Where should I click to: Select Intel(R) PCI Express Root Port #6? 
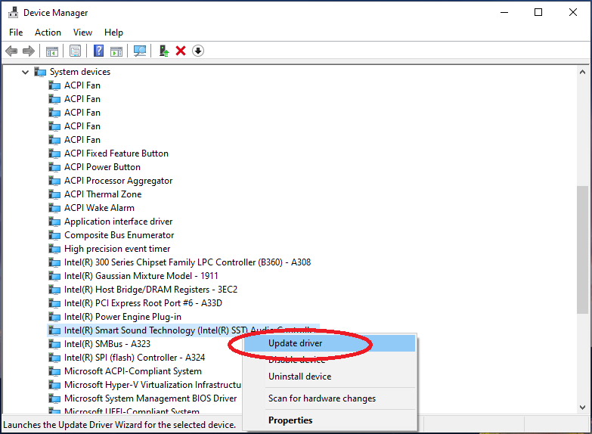[143, 303]
